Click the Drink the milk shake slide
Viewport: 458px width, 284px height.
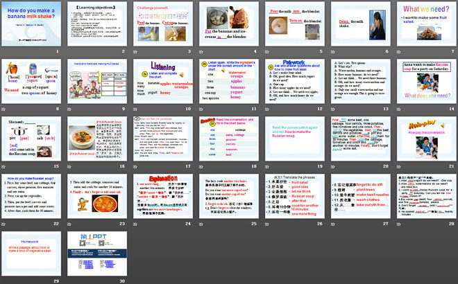tap(358, 26)
